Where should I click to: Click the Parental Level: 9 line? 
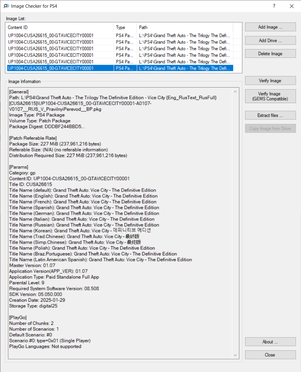click(27, 283)
